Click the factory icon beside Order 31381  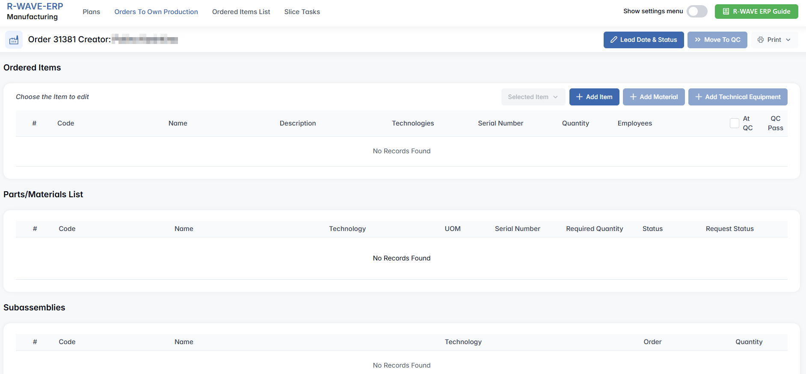(x=14, y=40)
